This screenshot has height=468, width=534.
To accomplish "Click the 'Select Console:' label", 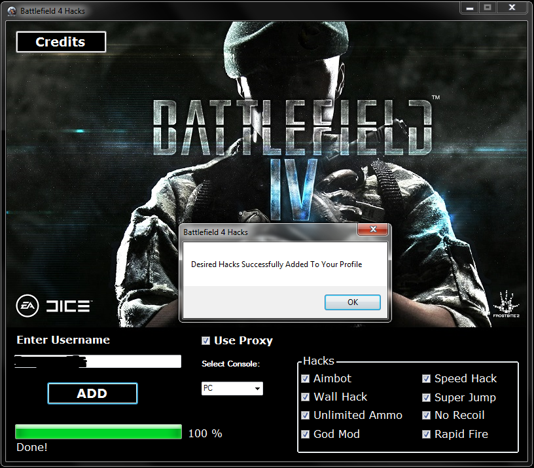I will tap(230, 364).
